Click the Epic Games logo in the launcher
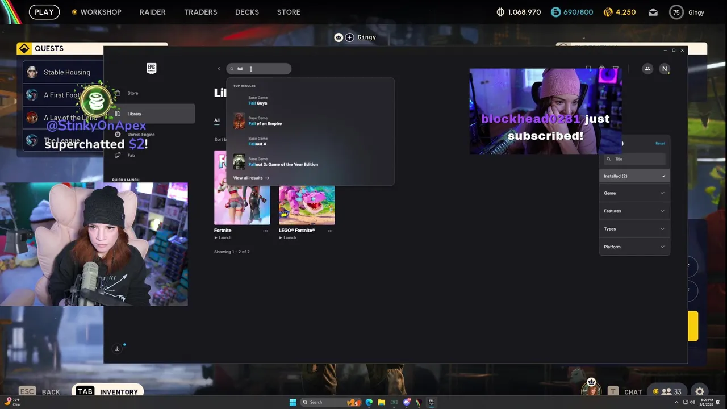The width and height of the screenshot is (727, 409). point(152,69)
